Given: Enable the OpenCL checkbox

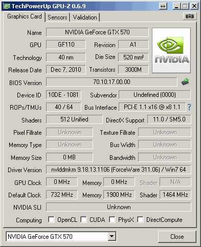Looking at the screenshot, I should click(x=51, y=219).
